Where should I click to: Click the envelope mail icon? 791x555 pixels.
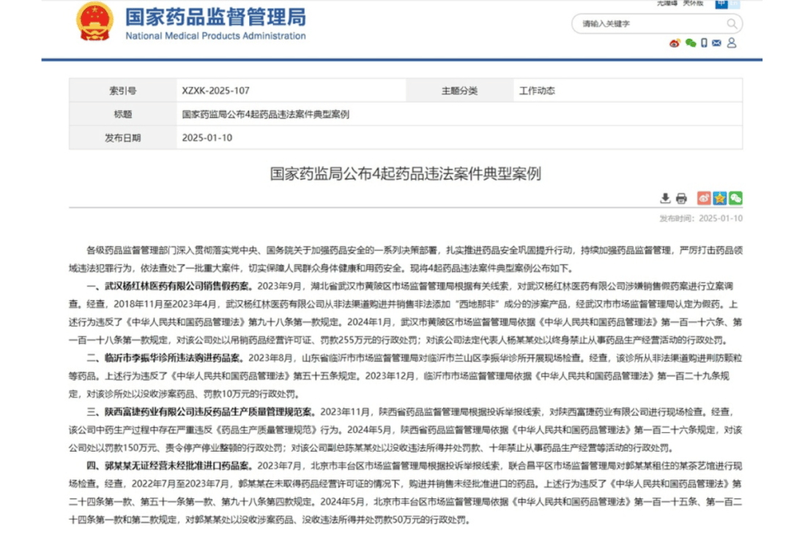[716, 43]
